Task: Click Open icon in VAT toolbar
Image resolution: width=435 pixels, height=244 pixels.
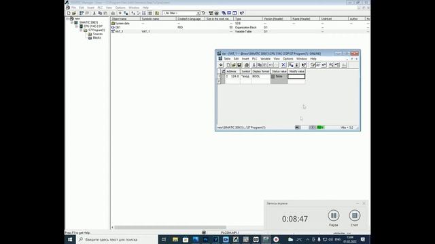Action: coord(234,65)
